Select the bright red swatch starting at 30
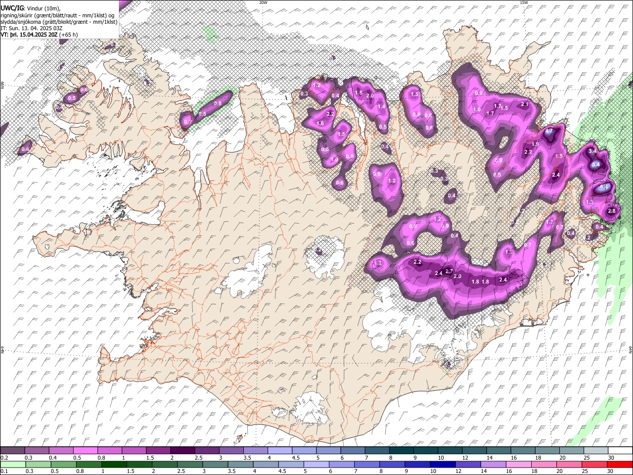The image size is (633, 475). (x=619, y=464)
